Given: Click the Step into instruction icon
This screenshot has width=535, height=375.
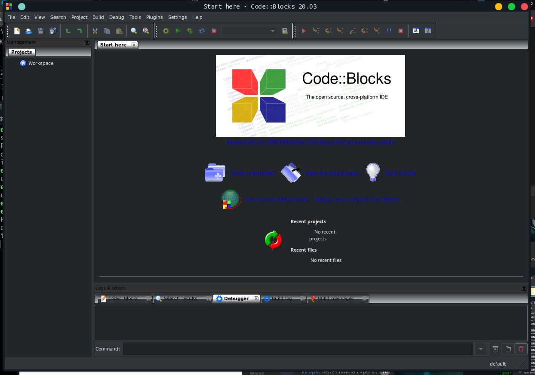Looking at the screenshot, I should tap(377, 31).
